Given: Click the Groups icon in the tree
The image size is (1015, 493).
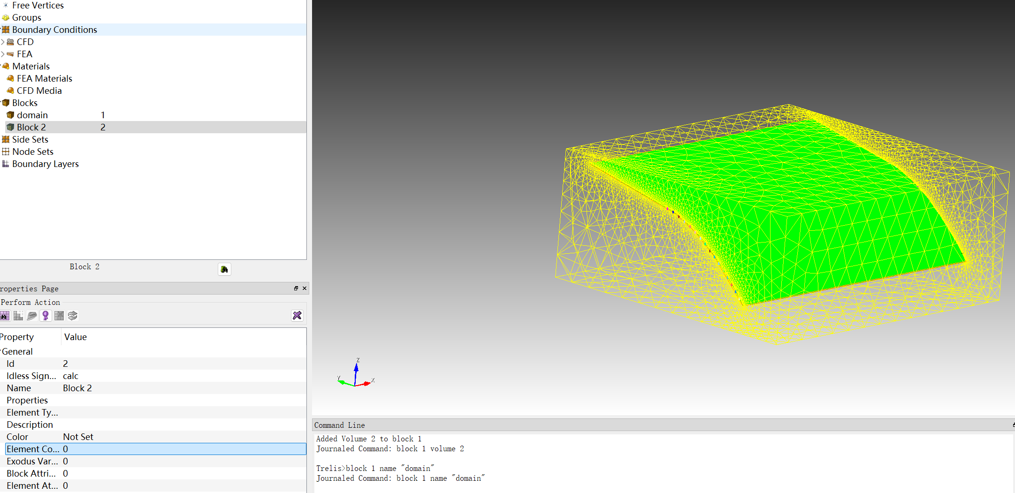Looking at the screenshot, I should 6,17.
